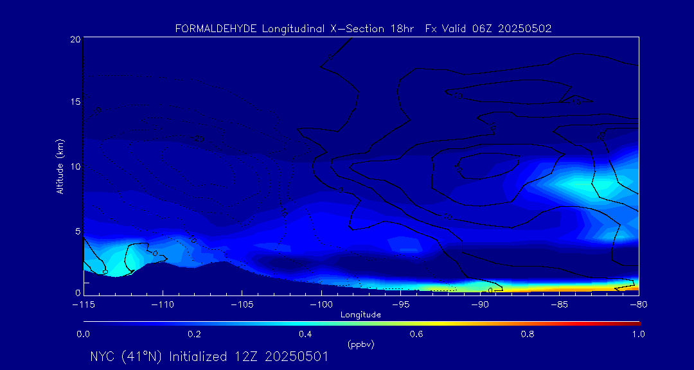694x370 pixels.
Task: Click the 'Altitude (km)' vertical axis label
Action: 60,166
